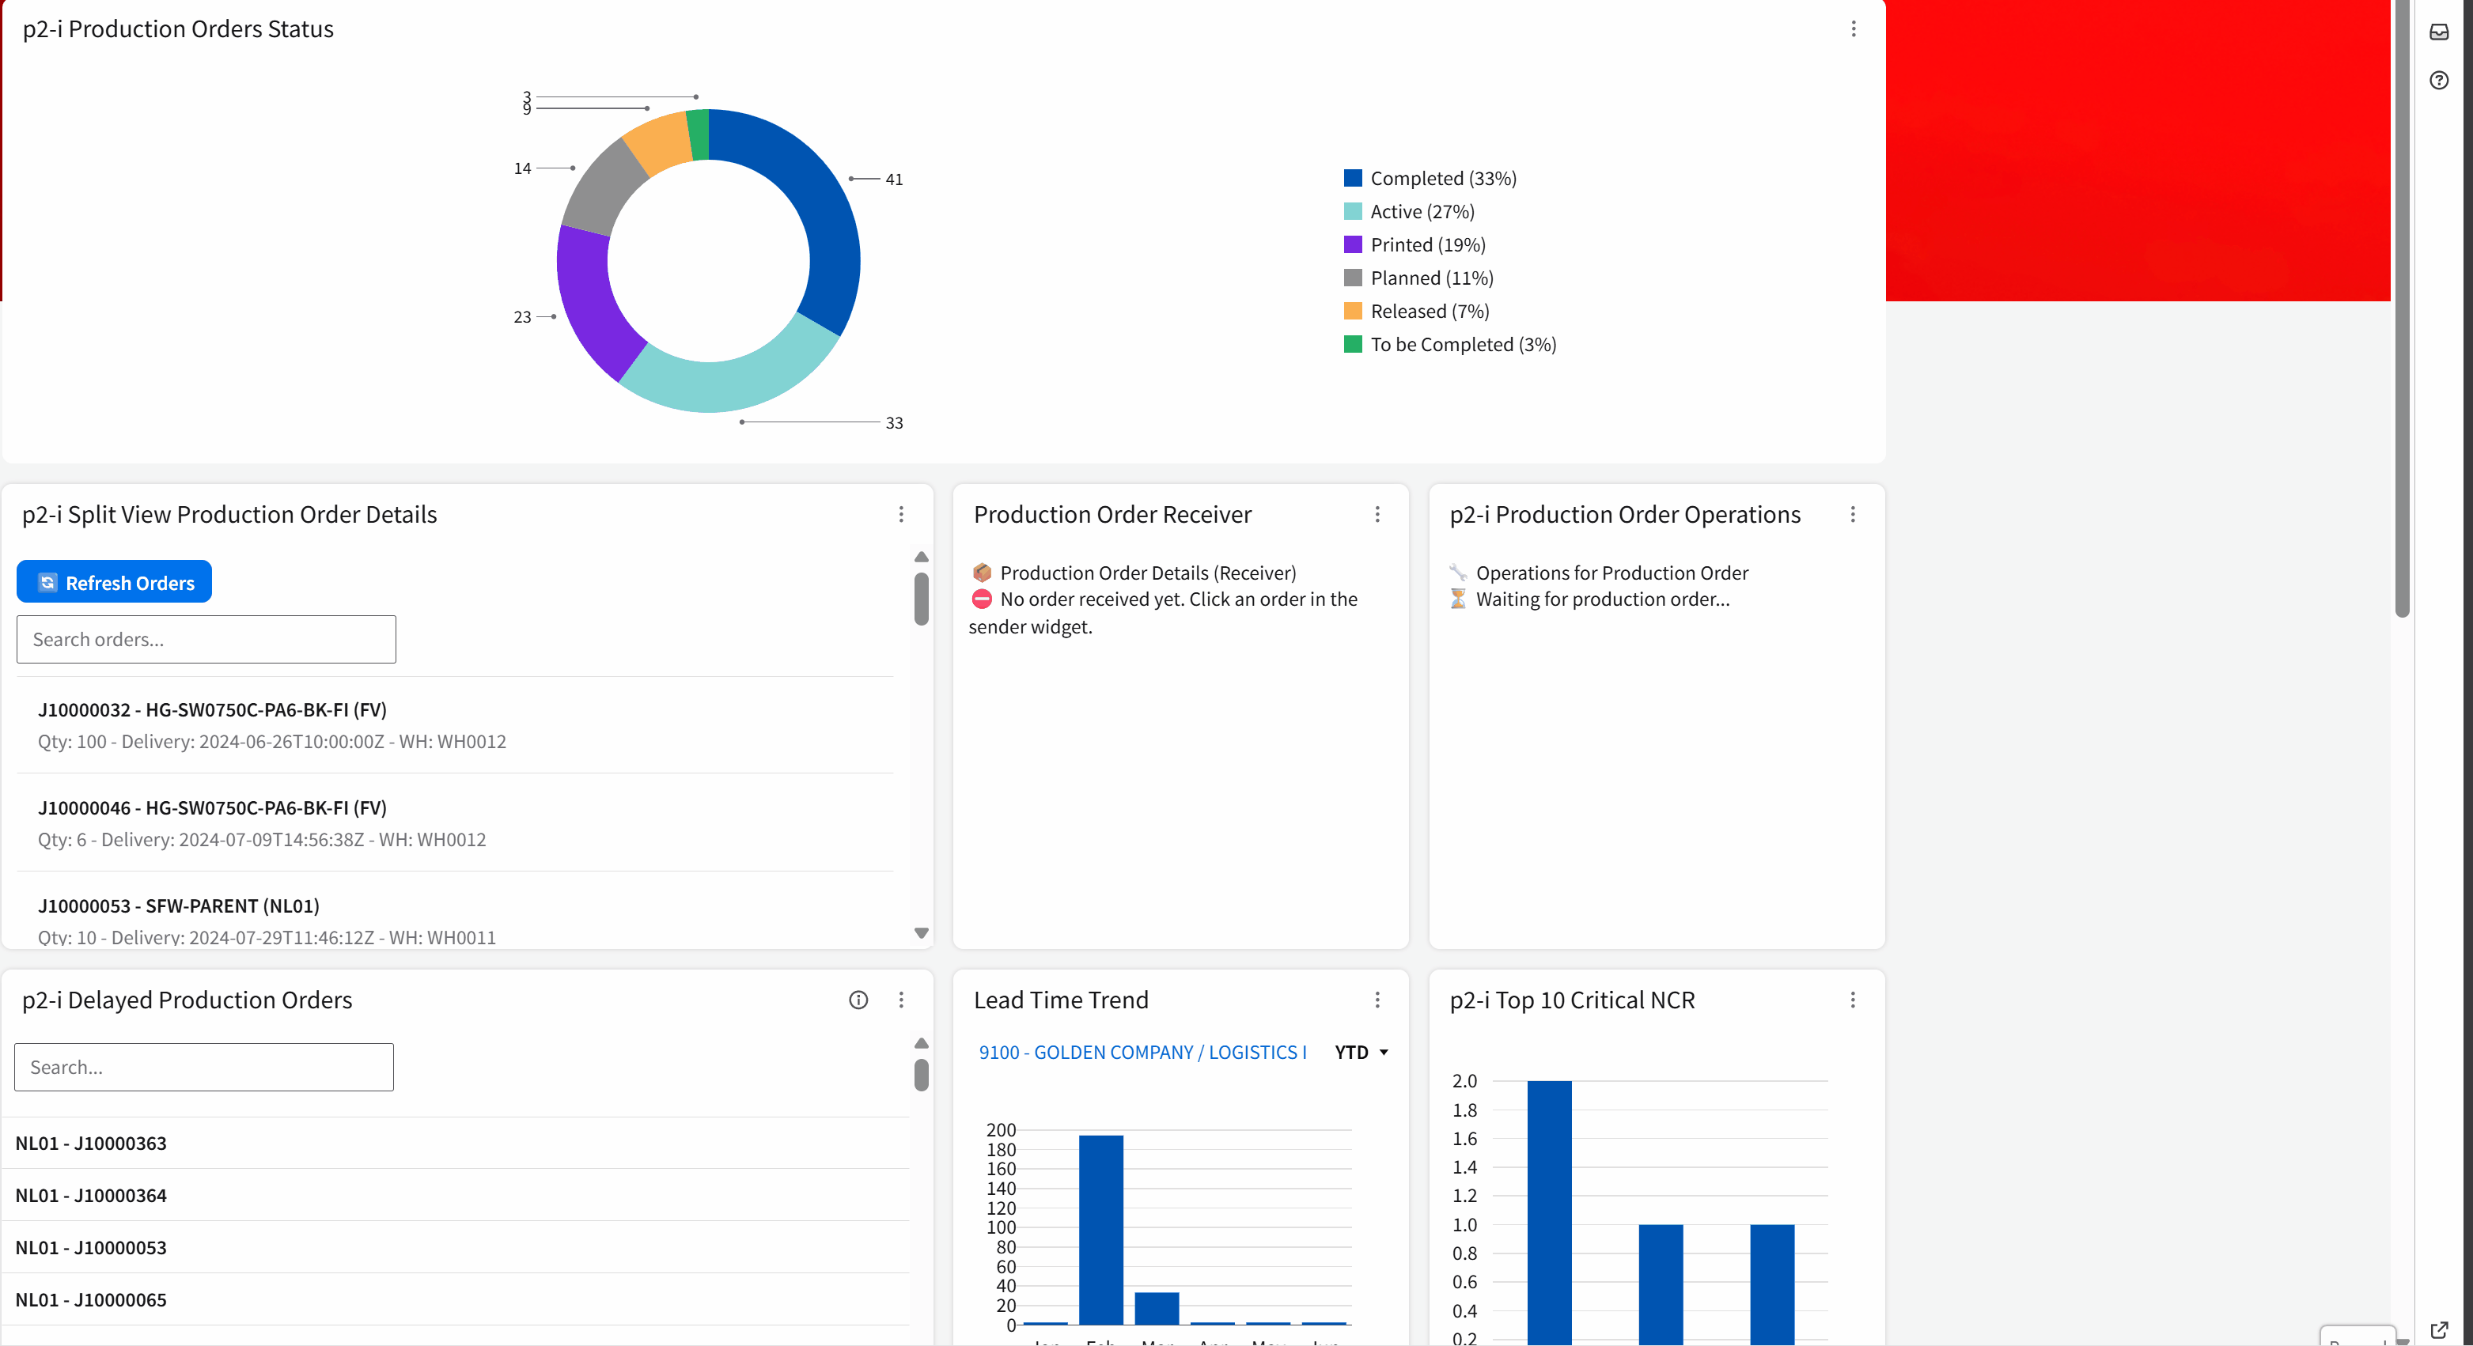Select delayed order NL01 - J10000363
This screenshot has width=2473, height=1346.
(91, 1143)
